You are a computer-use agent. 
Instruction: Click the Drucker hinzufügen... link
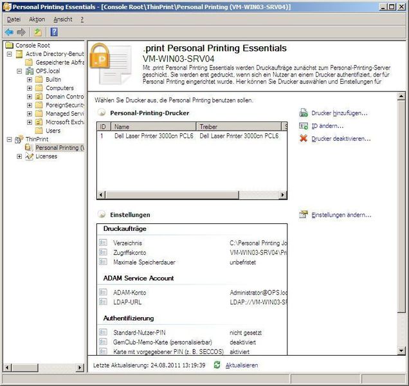pyautogui.click(x=340, y=113)
